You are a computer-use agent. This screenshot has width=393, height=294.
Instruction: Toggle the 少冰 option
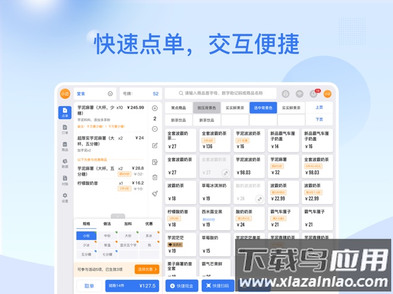86,245
